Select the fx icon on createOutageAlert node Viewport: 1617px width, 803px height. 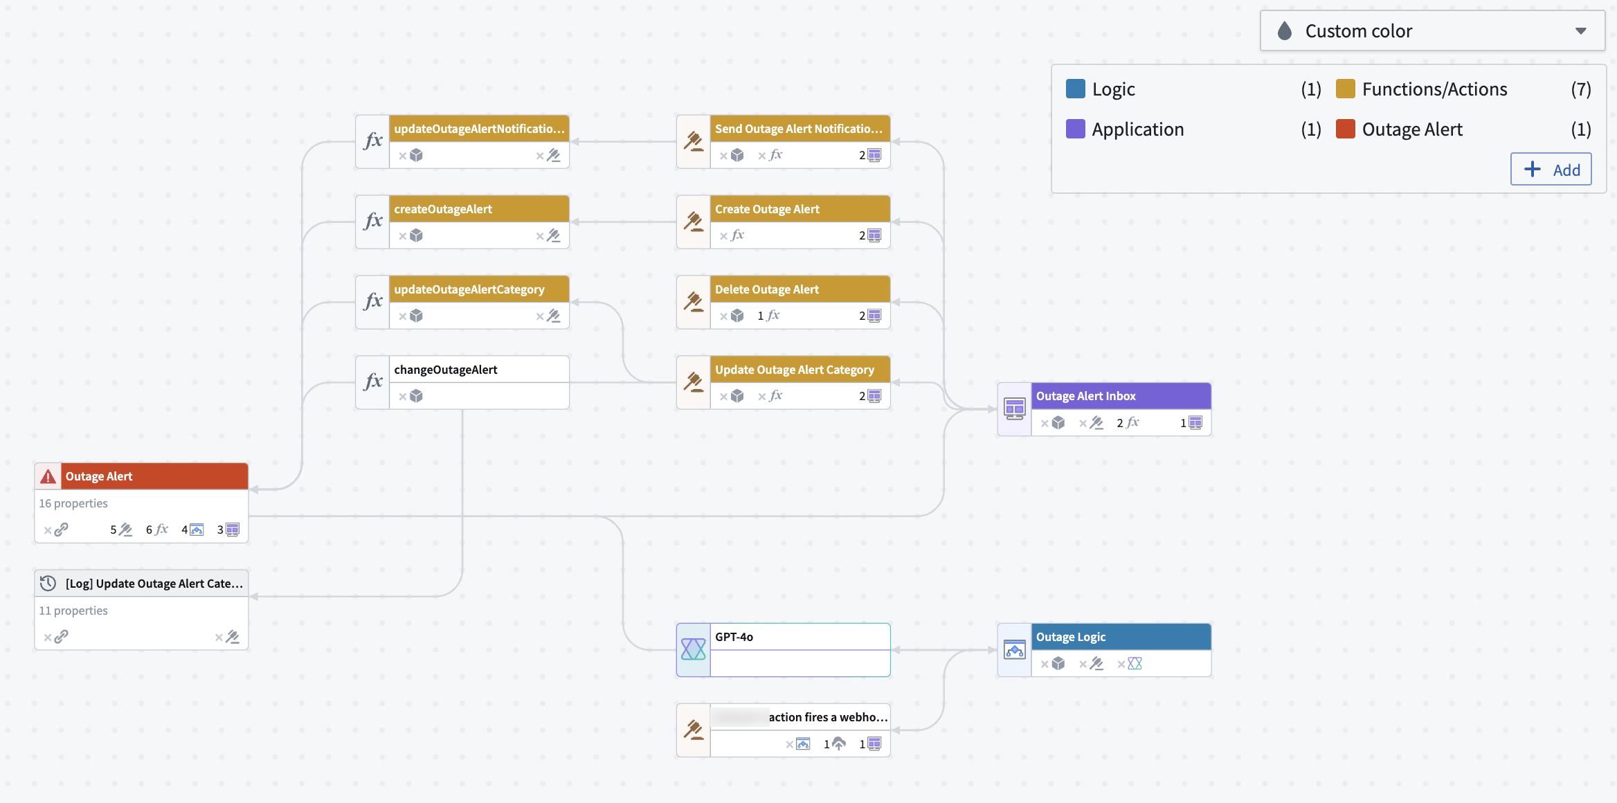pyautogui.click(x=374, y=222)
